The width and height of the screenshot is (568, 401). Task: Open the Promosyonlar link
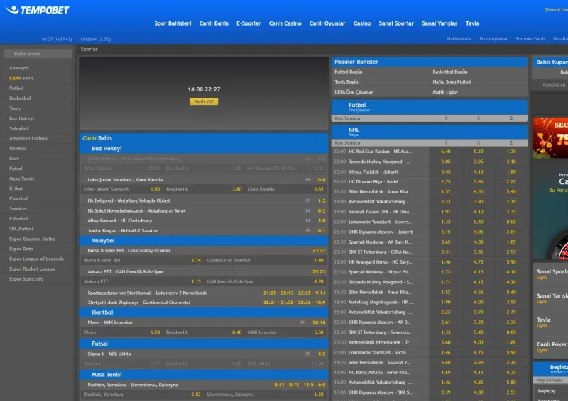tap(493, 39)
